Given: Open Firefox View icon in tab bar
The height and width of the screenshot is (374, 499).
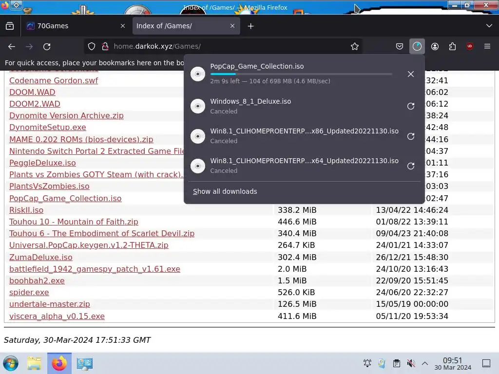Looking at the screenshot, I should 10,26.
